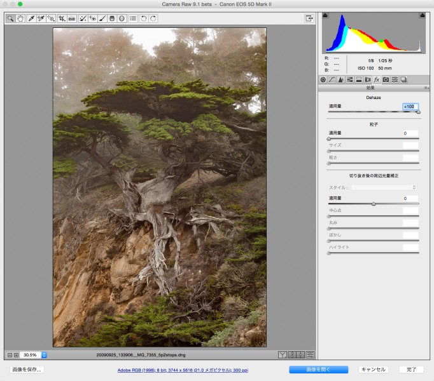Screen dimensions: 434x381
Task: Open the zoom level dropdown
Action: pyautogui.click(x=45, y=355)
